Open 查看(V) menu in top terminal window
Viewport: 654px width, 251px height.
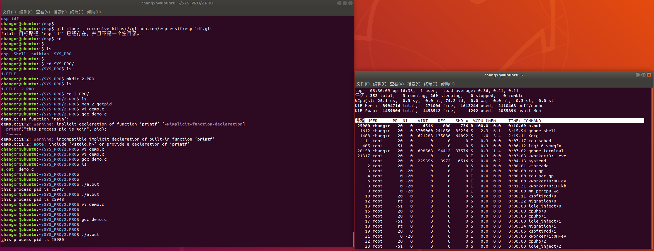[x=397, y=84]
